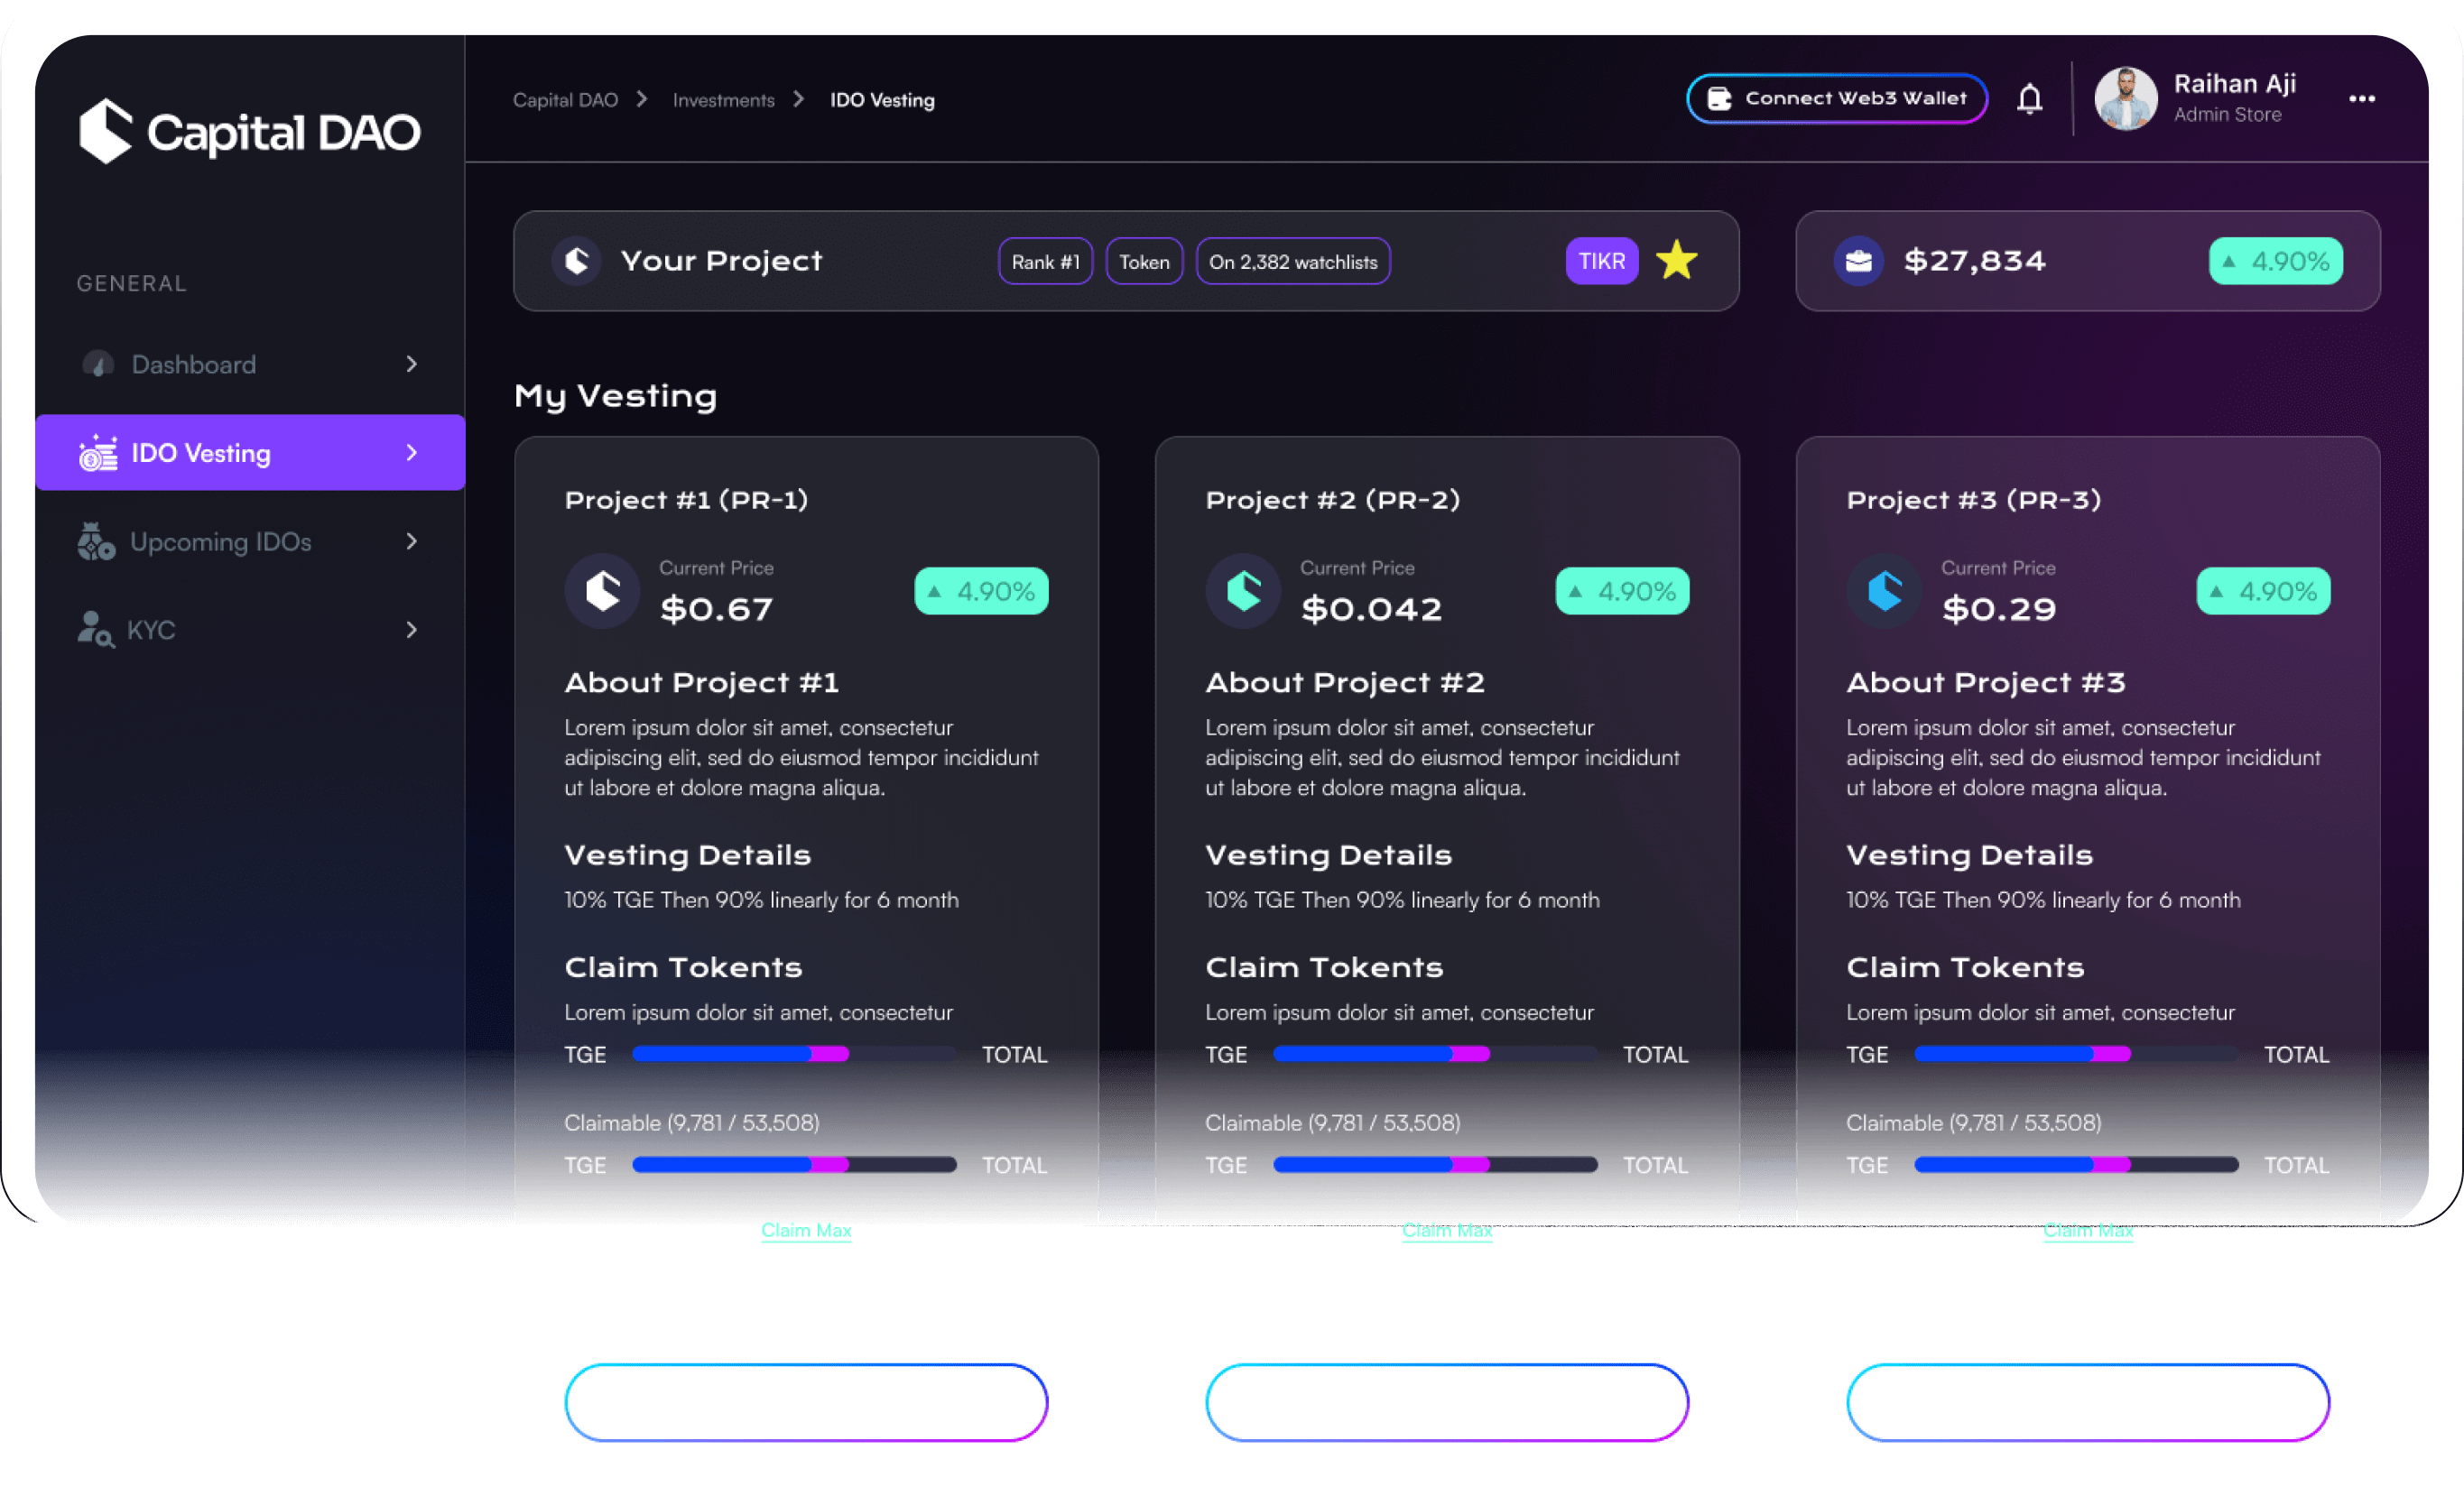Expand the IDO Vesting chevron
The height and width of the screenshot is (1487, 2464).
click(x=412, y=453)
